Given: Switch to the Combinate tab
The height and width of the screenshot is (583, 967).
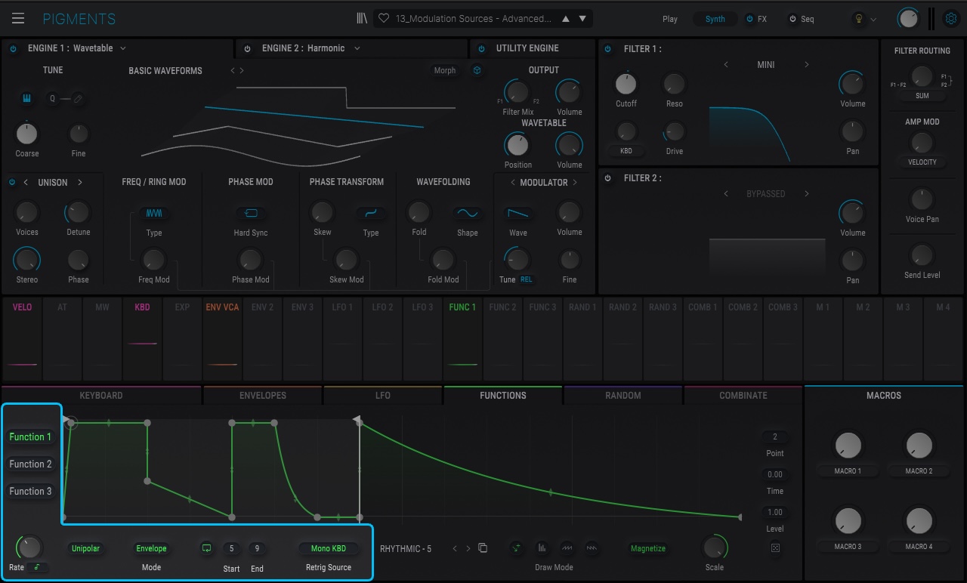Looking at the screenshot, I should click(x=743, y=395).
